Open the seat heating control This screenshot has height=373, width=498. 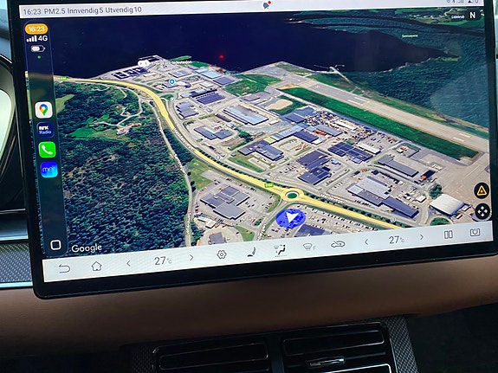pos(252,252)
